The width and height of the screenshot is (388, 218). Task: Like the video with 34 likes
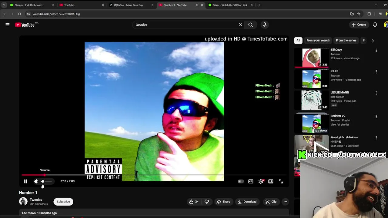pos(194,202)
